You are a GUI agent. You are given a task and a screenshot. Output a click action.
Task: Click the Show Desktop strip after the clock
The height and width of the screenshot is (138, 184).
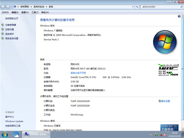pyautogui.click(x=183, y=135)
